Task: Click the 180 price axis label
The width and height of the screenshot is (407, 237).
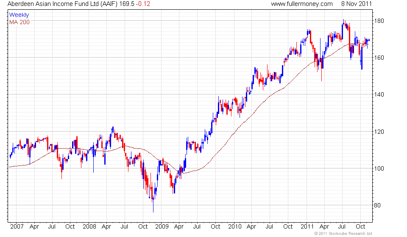Action: click(x=379, y=21)
